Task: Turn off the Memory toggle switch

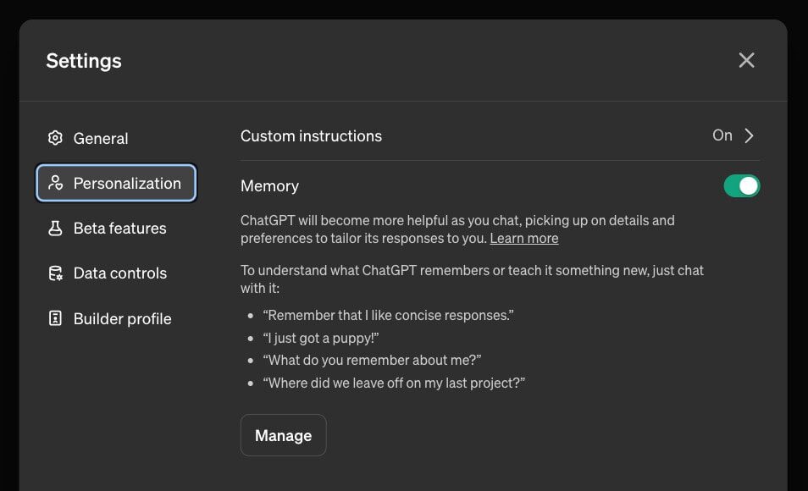Action: click(741, 185)
